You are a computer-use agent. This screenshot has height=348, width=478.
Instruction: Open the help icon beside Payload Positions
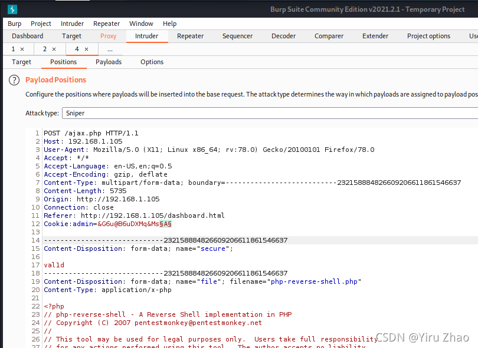14,80
